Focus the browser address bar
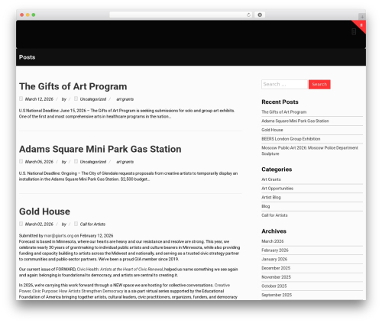The image size is (382, 323). tap(181, 15)
